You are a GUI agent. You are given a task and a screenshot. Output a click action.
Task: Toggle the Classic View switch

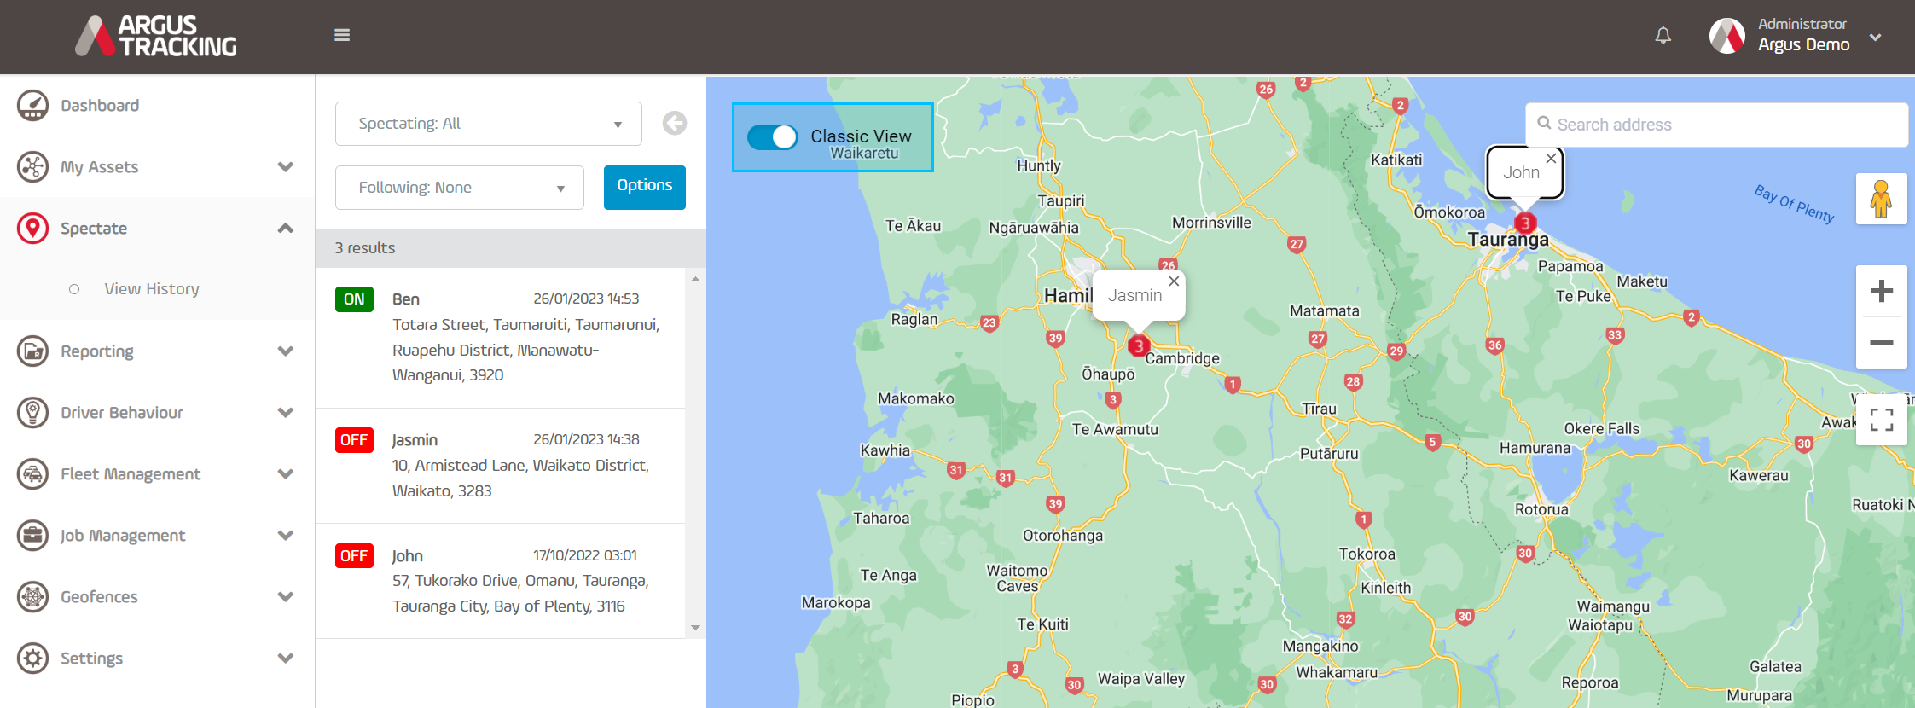pyautogui.click(x=773, y=136)
